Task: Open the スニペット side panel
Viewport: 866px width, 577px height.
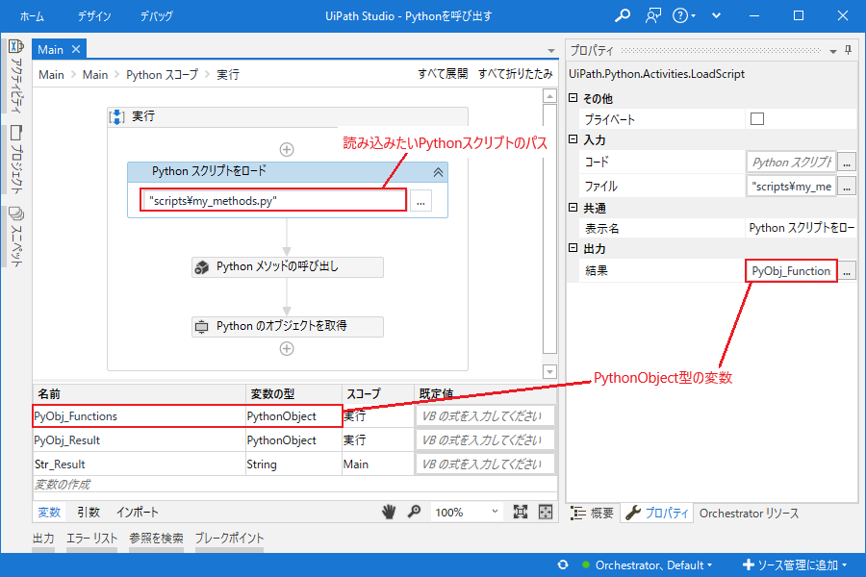Action: 16,237
